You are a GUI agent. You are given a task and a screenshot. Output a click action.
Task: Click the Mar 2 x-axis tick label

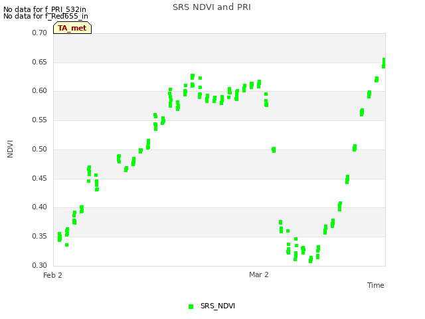click(259, 274)
